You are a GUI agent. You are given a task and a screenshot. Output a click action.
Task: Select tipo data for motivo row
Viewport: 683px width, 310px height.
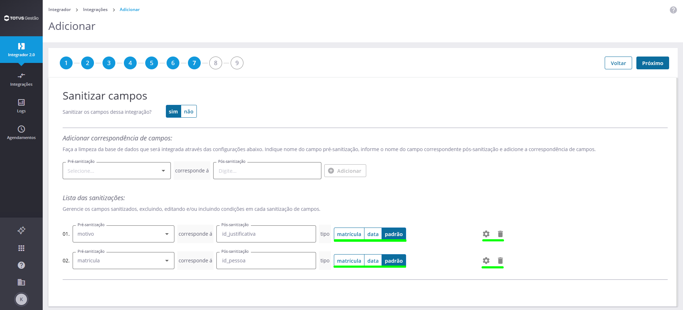(x=373, y=234)
